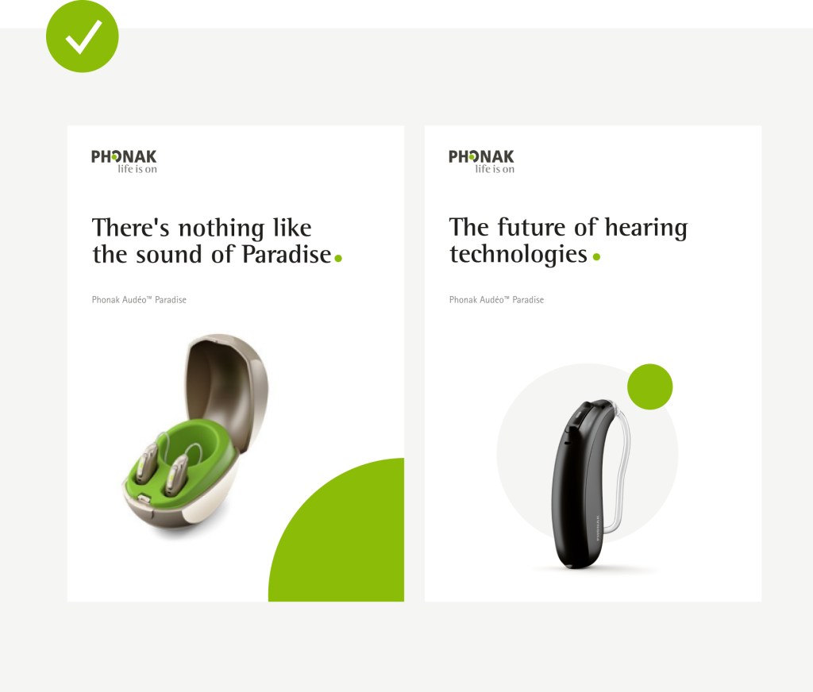Click the green dot after Paradise headline
The width and height of the screenshot is (813, 692).
[x=338, y=258]
